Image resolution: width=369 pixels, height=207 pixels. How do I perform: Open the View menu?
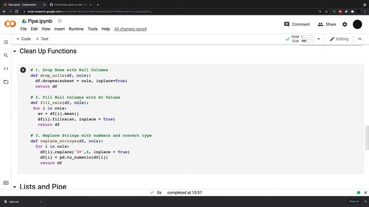click(46, 29)
